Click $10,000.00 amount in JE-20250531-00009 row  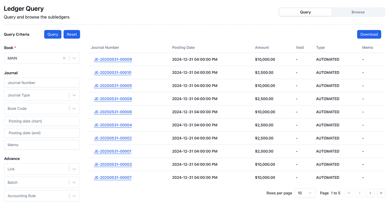pos(265,59)
